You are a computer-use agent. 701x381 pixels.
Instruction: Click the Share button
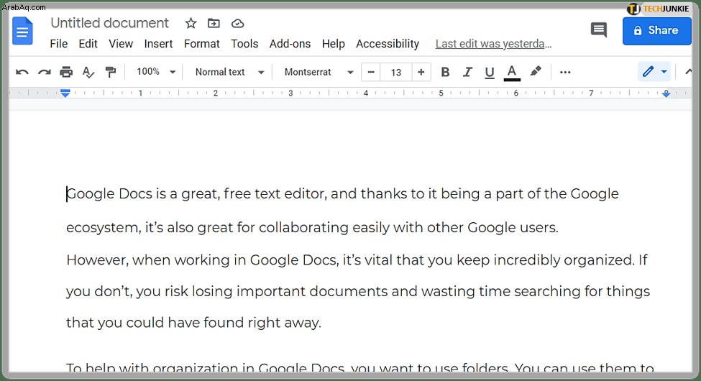(x=656, y=30)
